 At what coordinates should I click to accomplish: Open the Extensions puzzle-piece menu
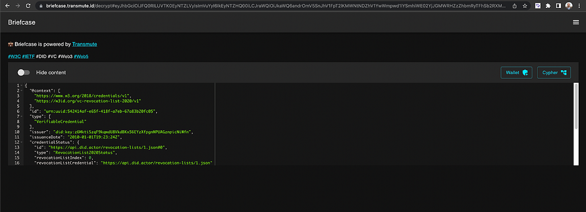(x=548, y=6)
